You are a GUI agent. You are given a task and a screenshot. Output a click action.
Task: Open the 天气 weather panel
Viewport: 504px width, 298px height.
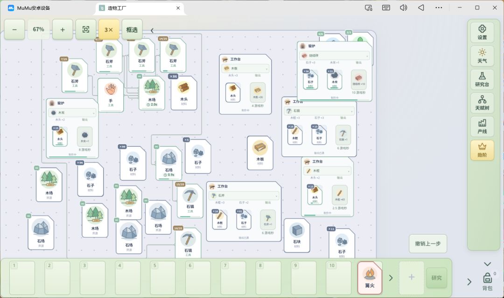click(482, 55)
